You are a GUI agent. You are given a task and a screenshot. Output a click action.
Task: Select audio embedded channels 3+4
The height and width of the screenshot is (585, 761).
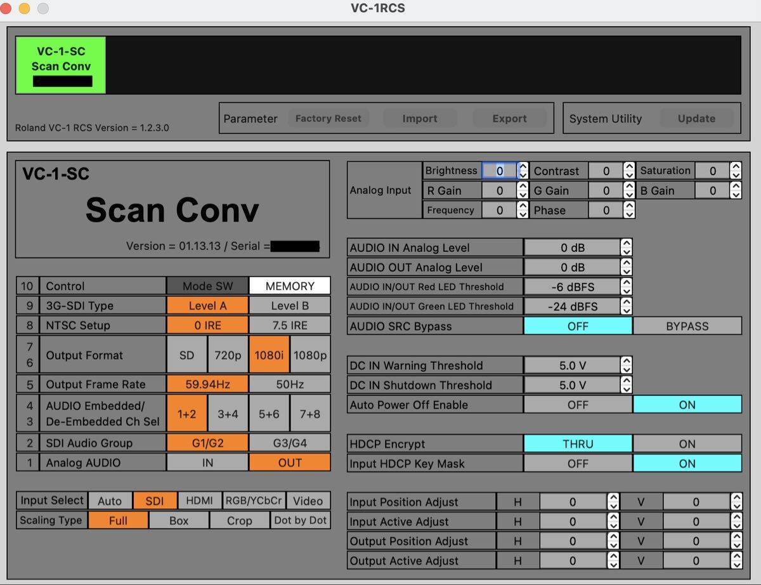point(228,414)
